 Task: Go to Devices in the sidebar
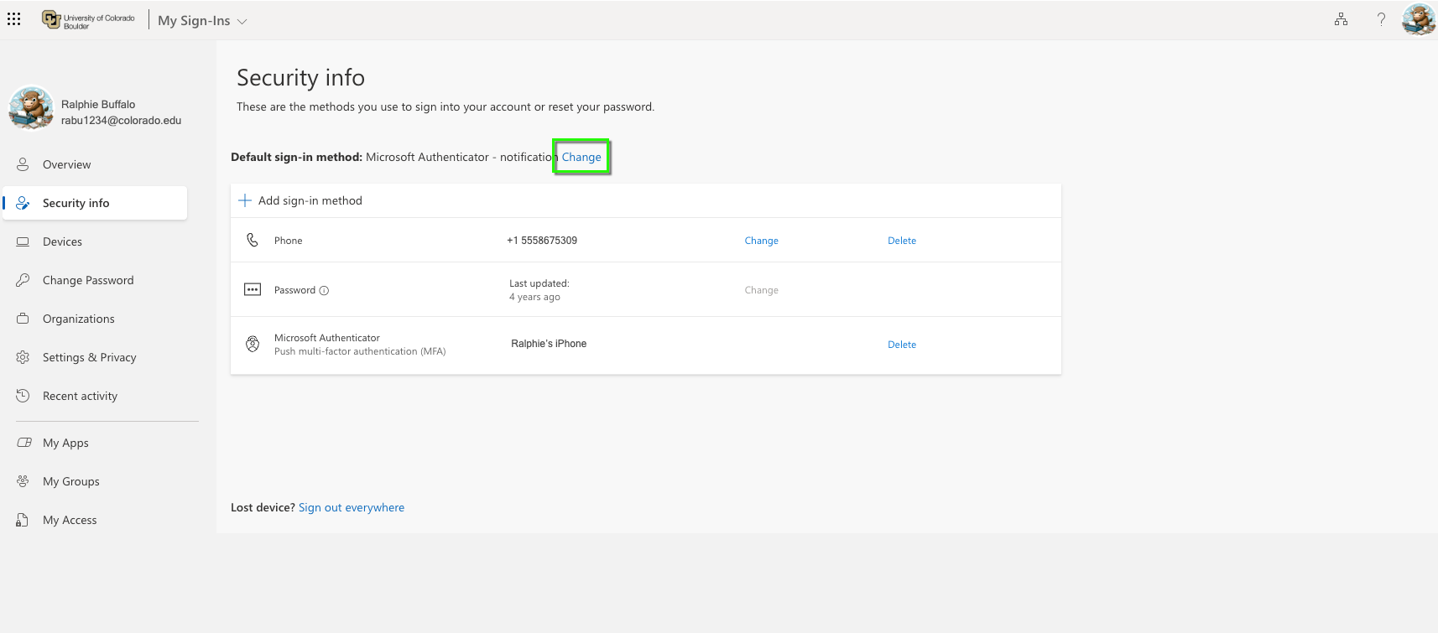[x=62, y=241]
